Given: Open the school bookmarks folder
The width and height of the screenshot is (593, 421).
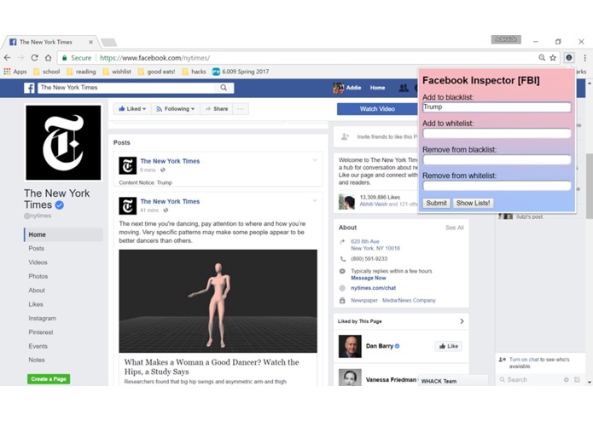Looking at the screenshot, I should pos(47,72).
